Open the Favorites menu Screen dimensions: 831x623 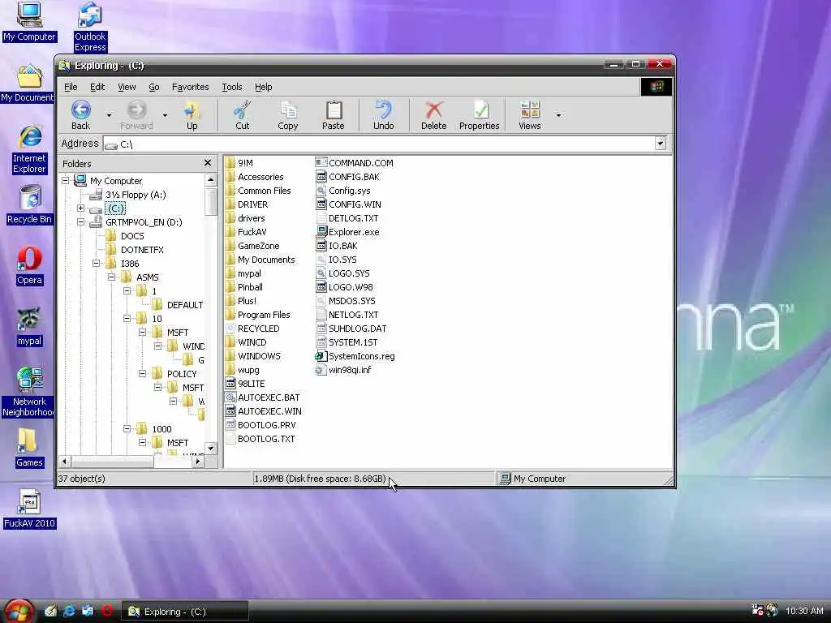190,87
